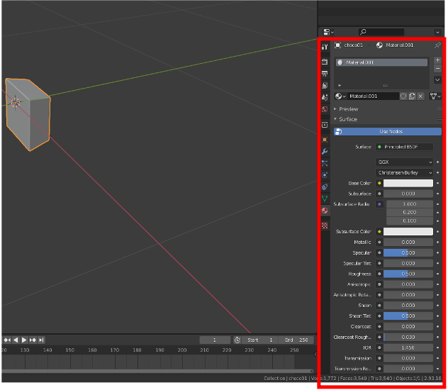Collapse the Surface panel
448x390 pixels.
pos(347,119)
